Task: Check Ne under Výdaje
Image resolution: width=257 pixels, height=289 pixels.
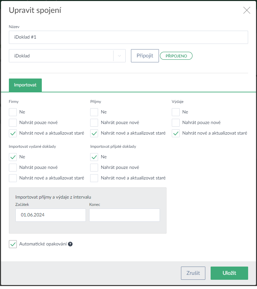Action: tap(176, 112)
